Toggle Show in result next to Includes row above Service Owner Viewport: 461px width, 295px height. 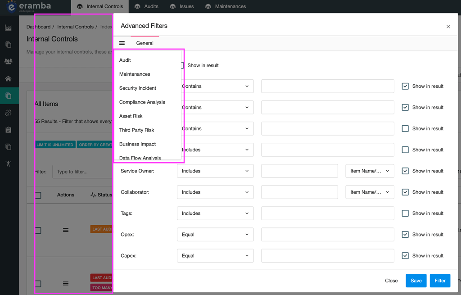[405, 150]
